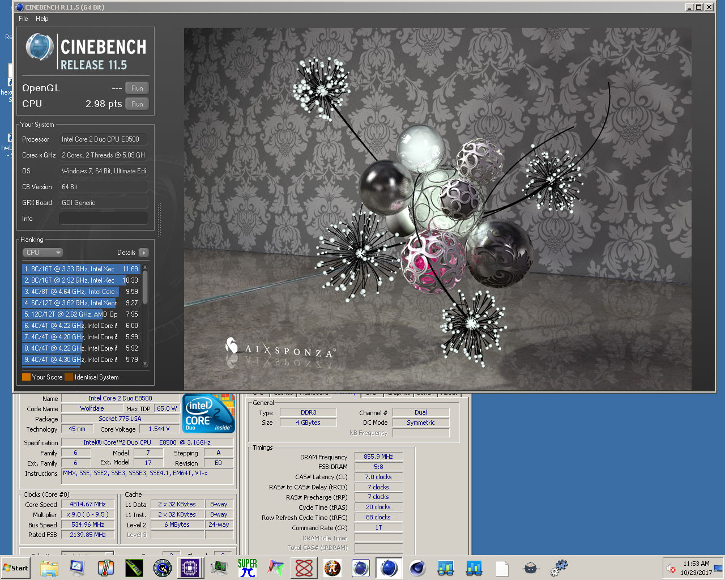The width and height of the screenshot is (725, 580).
Task: Click the Identical System brown swatch
Action: pyautogui.click(x=69, y=377)
